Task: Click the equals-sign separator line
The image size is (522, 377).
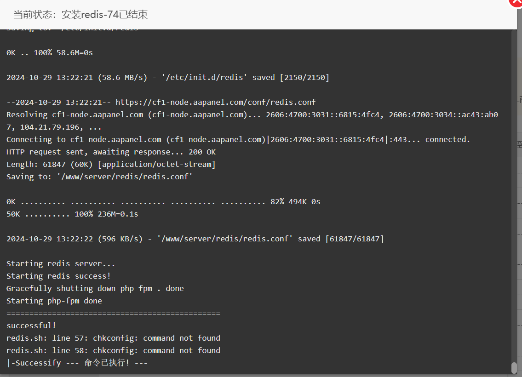Action: coord(113,313)
